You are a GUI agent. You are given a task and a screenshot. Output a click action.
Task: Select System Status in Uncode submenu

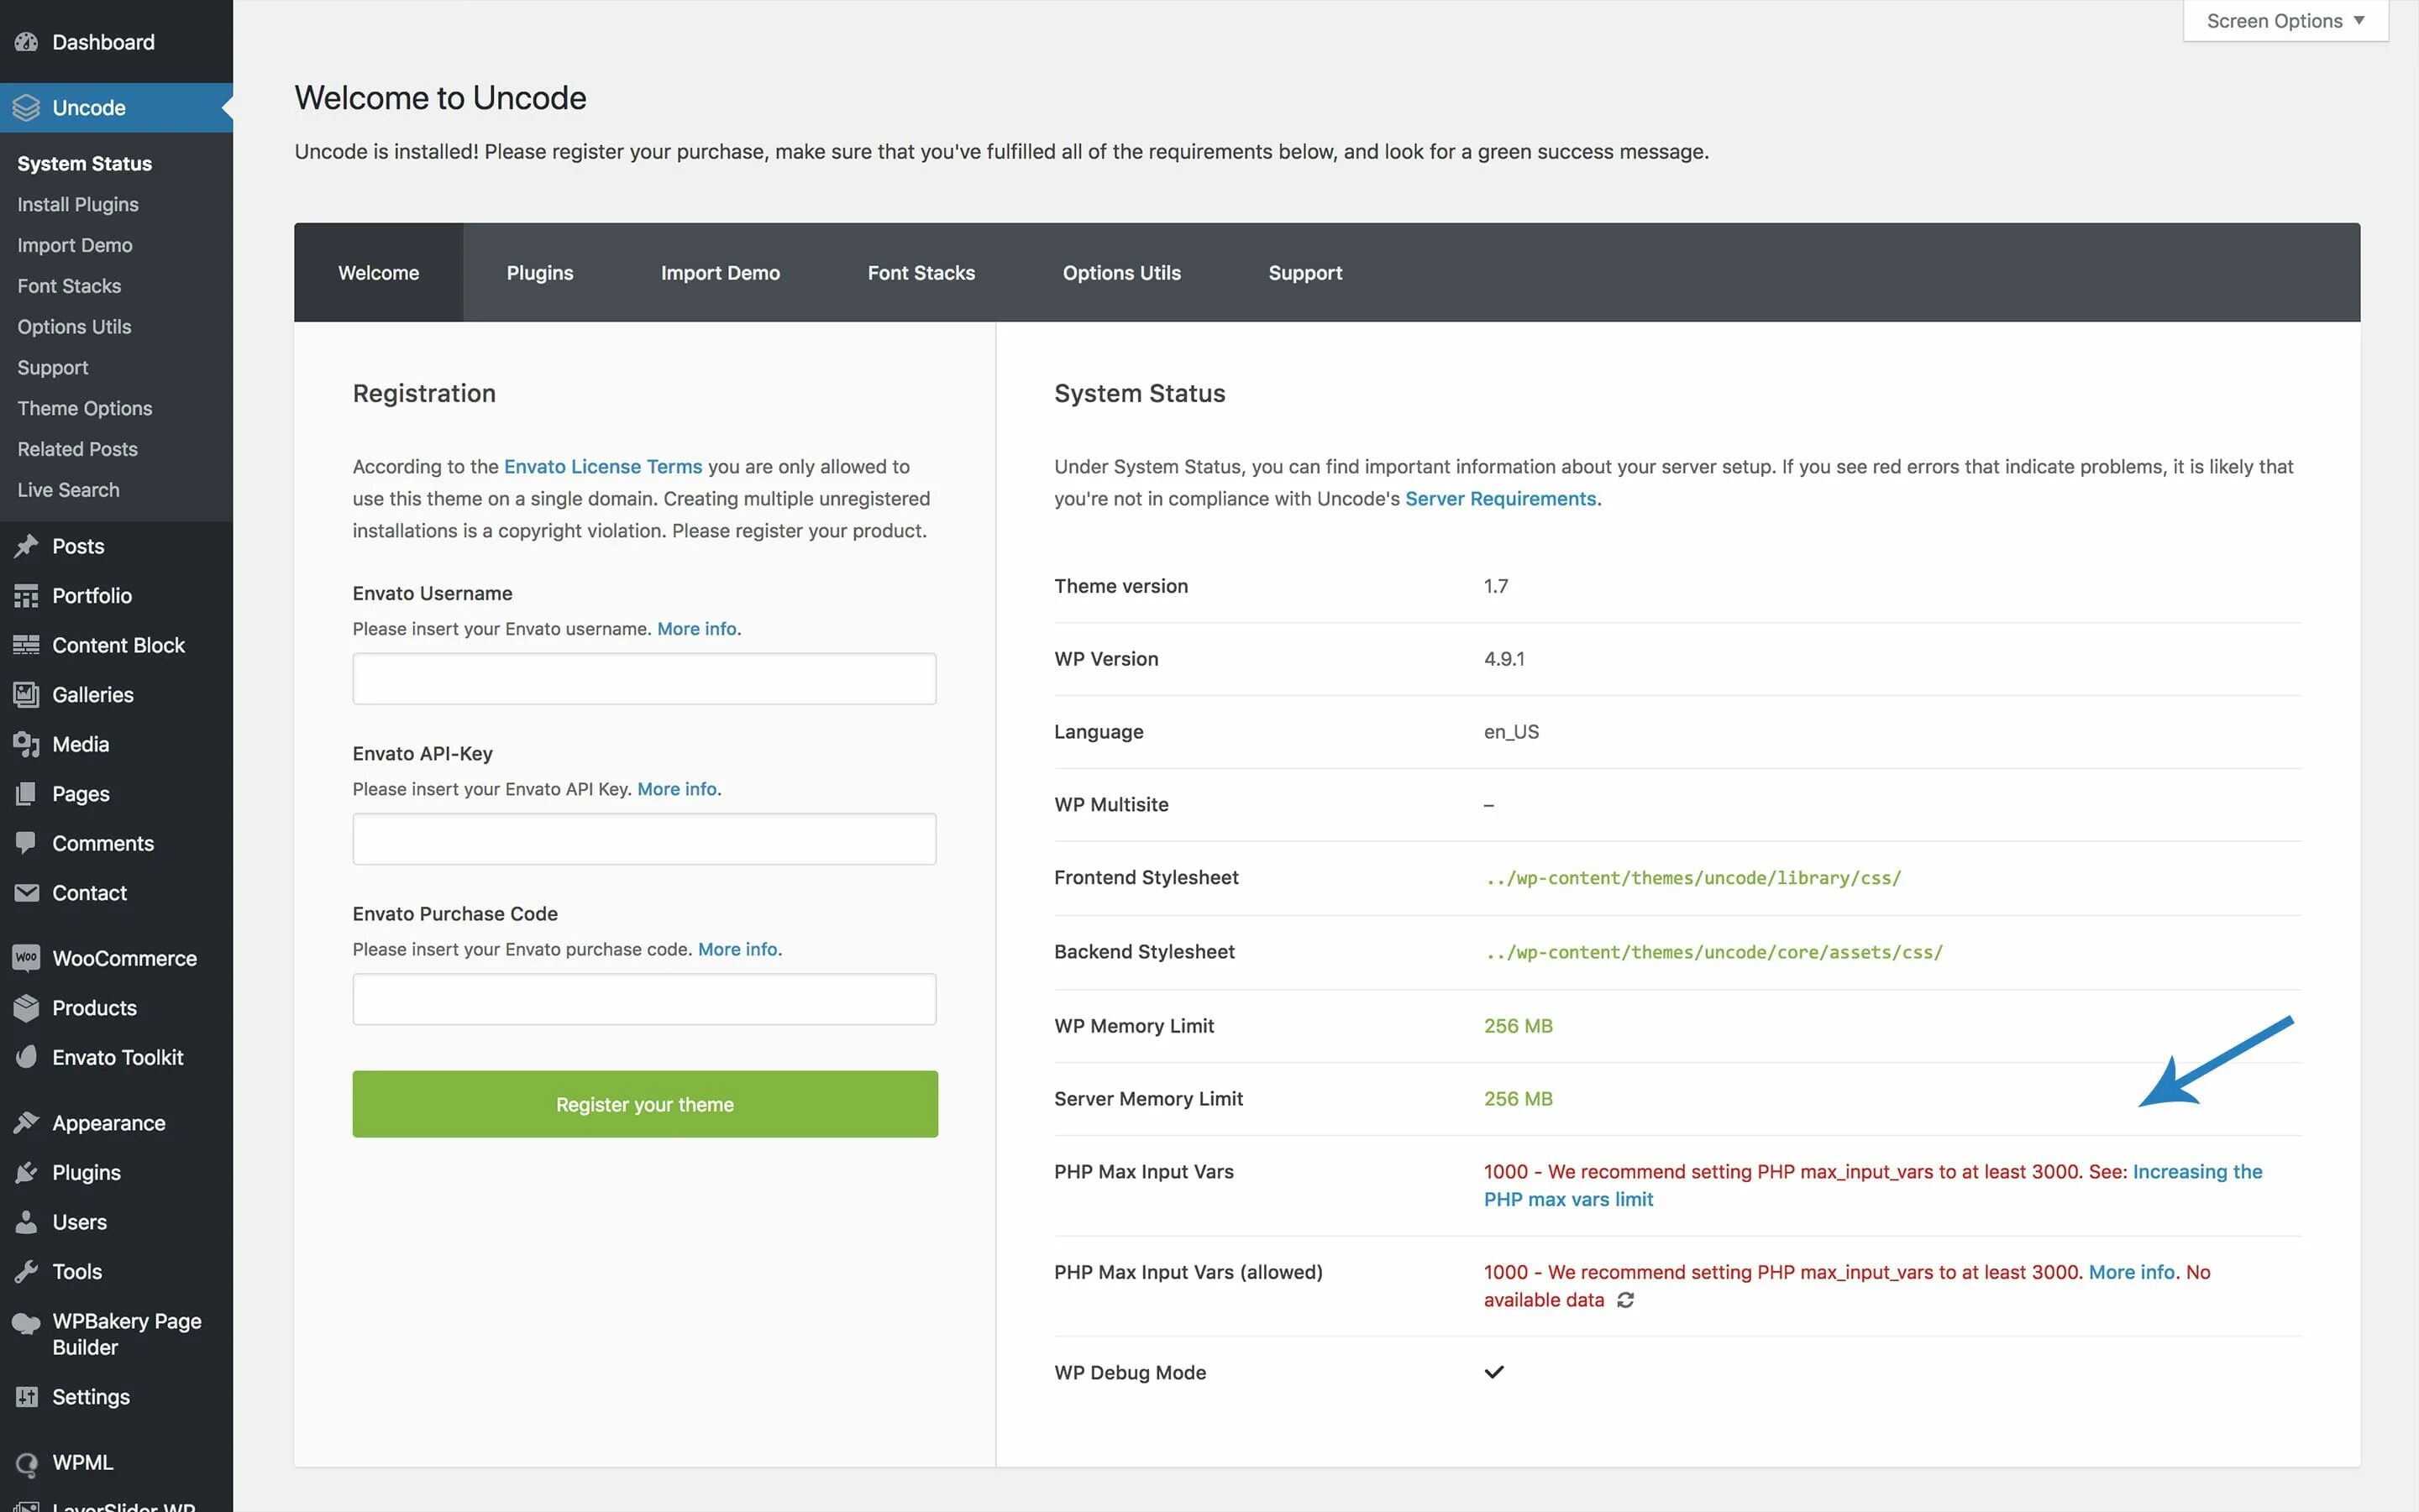coord(85,163)
